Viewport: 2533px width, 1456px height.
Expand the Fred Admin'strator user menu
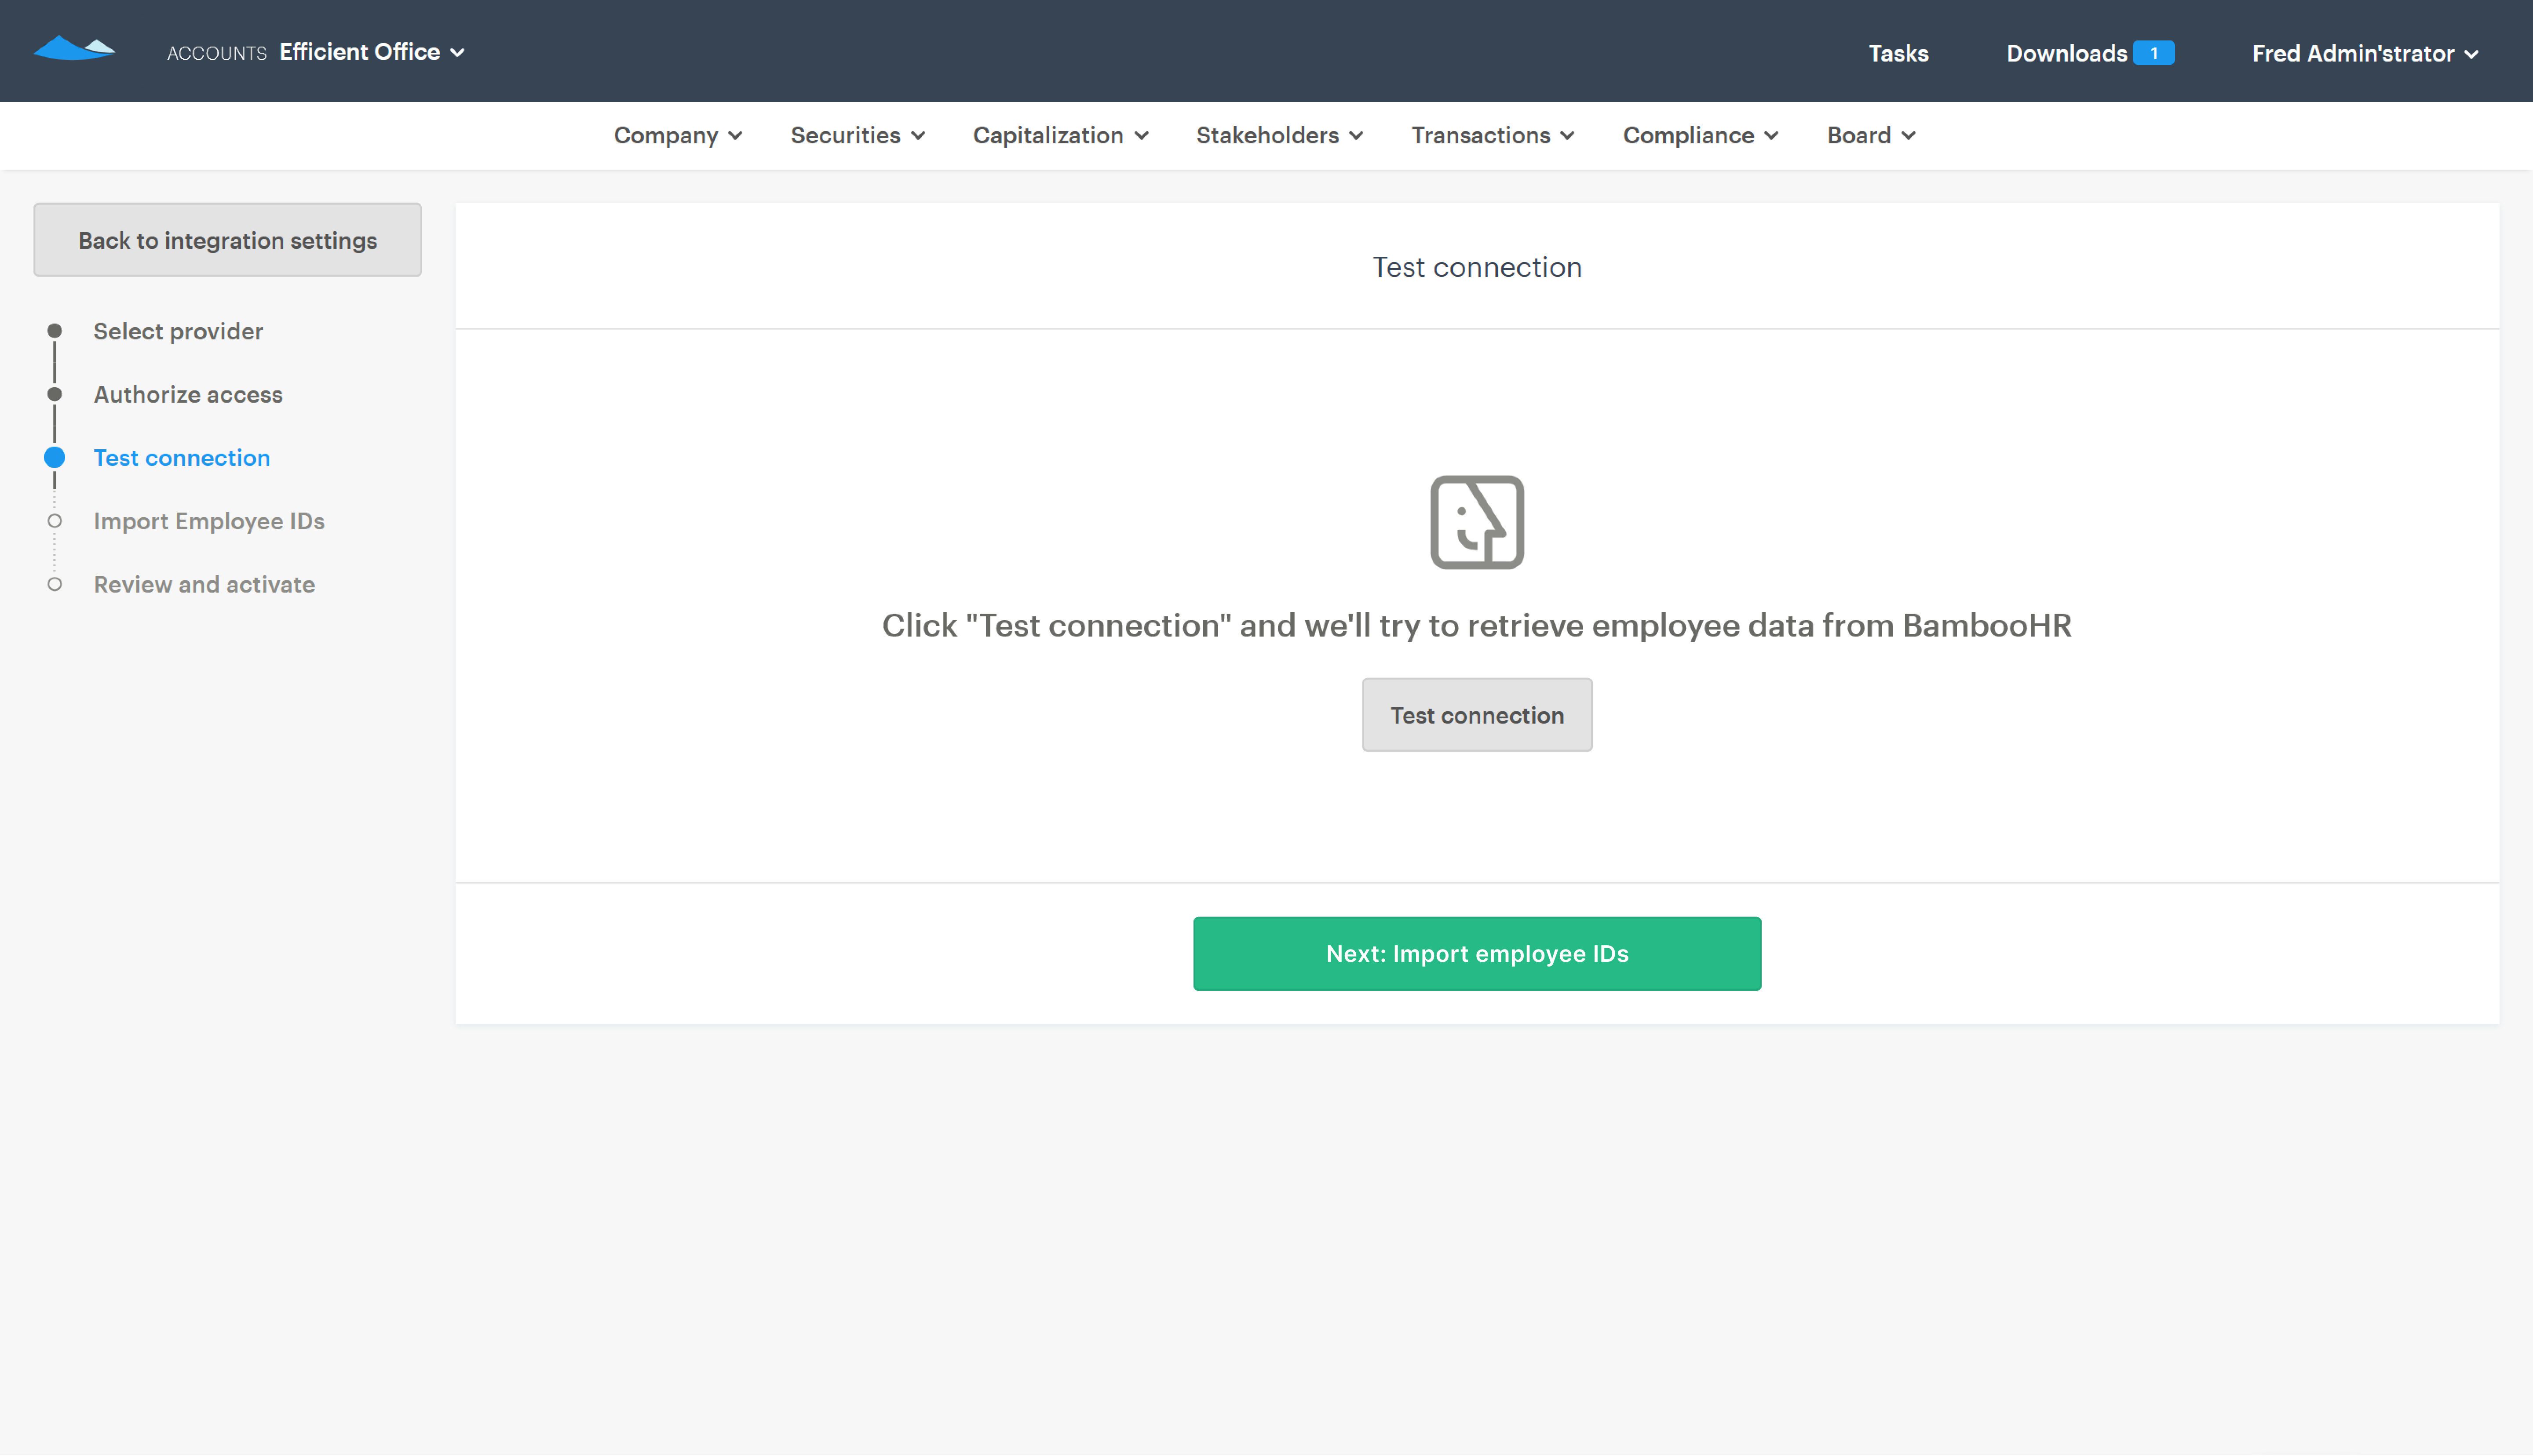tap(2364, 53)
